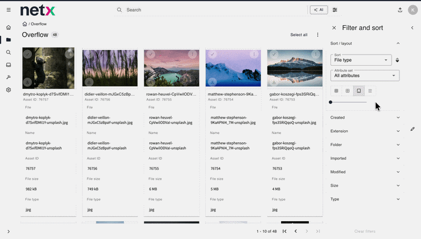Download the matthew-stephenson asset
The width and height of the screenshot is (421, 239).
(x=213, y=82)
